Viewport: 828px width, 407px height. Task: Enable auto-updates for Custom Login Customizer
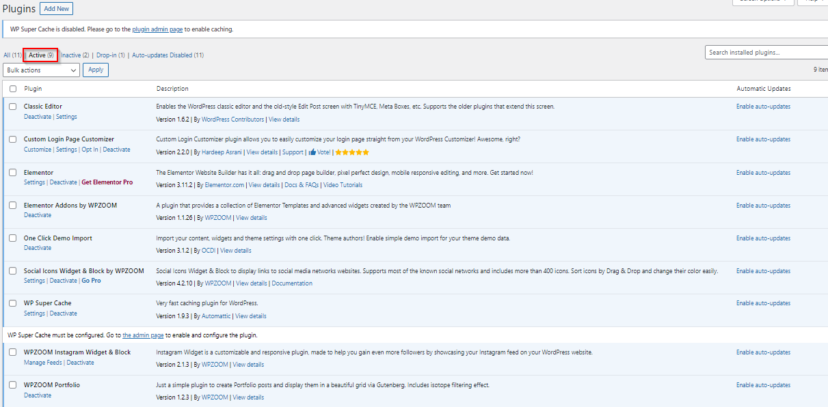click(763, 139)
